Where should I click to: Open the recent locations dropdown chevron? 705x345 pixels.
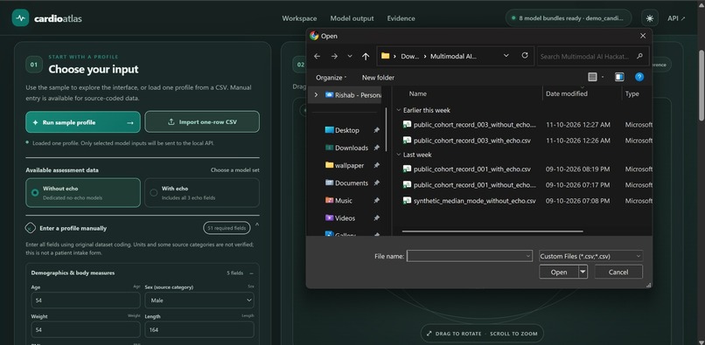click(350, 57)
